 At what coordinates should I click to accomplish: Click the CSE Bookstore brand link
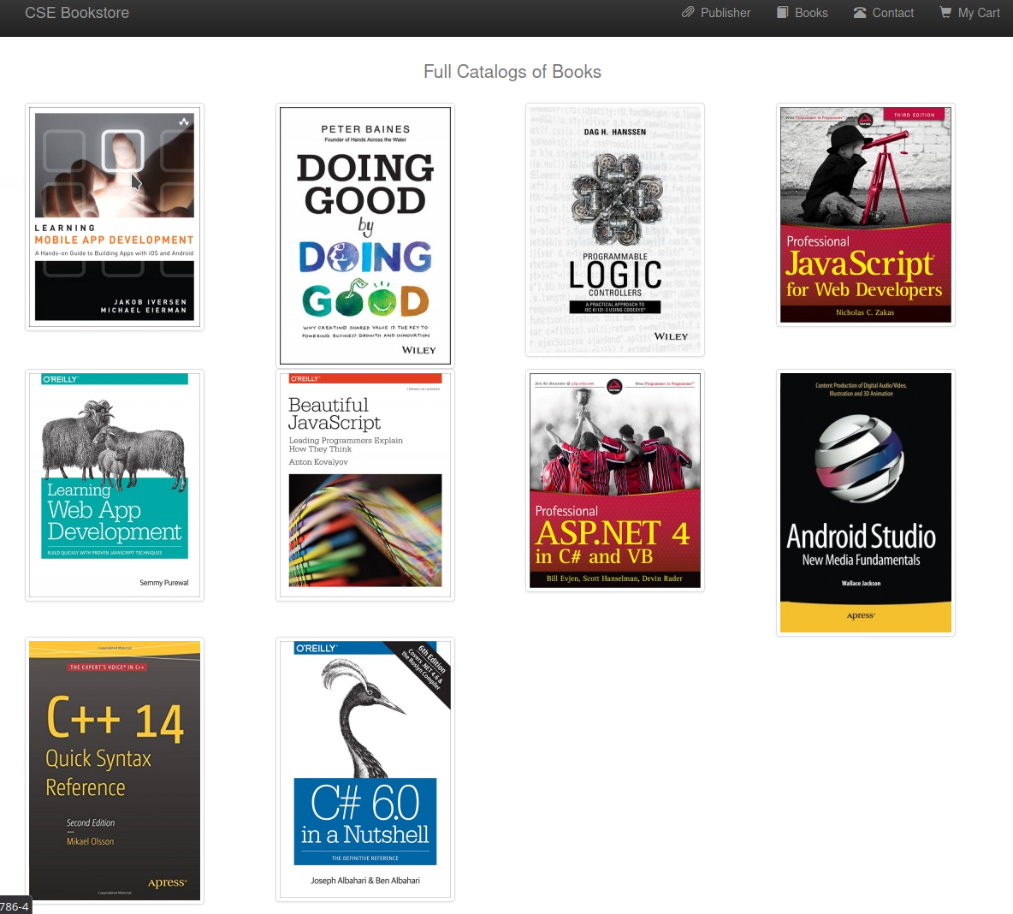(x=77, y=13)
